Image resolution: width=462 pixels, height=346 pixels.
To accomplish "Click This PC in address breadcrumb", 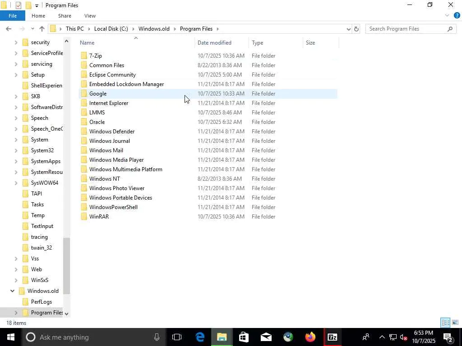I will point(75,29).
